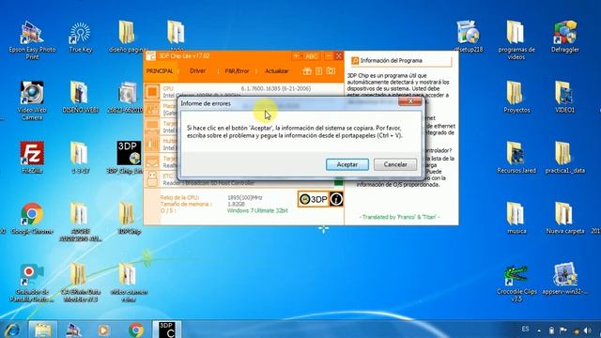Open Internet Explorer from the taskbar
The image size is (601, 338).
pyautogui.click(x=12, y=330)
